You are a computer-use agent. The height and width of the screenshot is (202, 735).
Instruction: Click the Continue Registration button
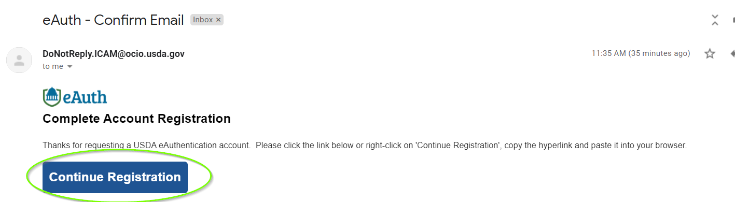coord(115,177)
